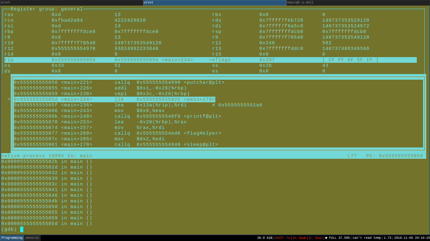The width and height of the screenshot is (430, 241).
Task: Click the gdb command prompt cursor
Action: (x=22, y=229)
